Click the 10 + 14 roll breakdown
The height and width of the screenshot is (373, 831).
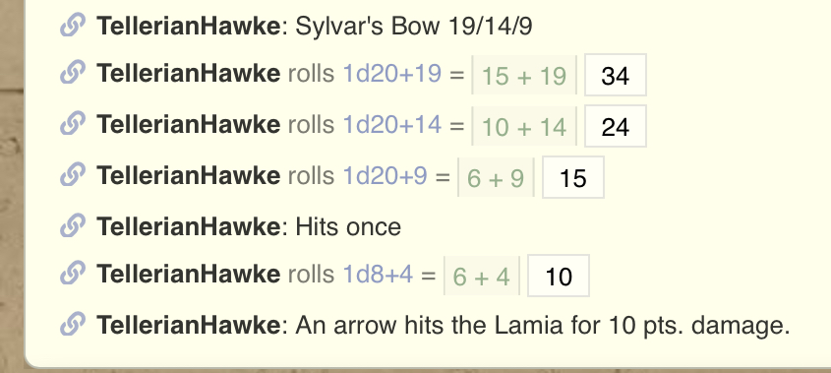coord(524,126)
